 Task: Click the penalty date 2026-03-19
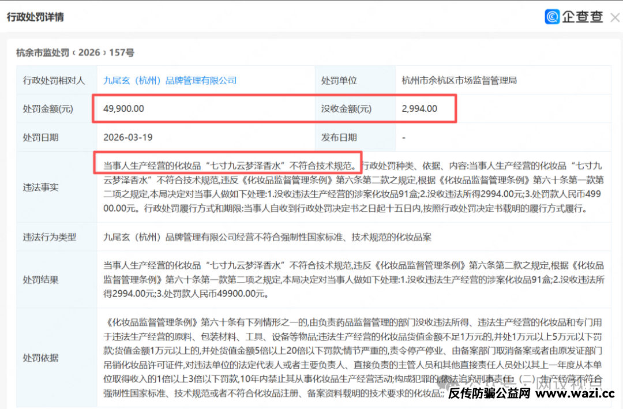pyautogui.click(x=128, y=137)
